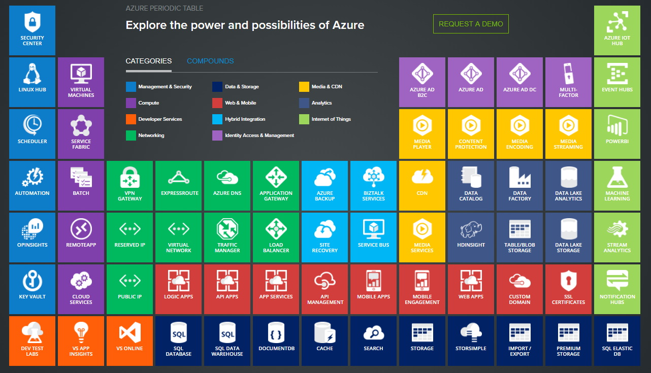
Task: Open the Azure IoT Hub tile
Action: coord(617,30)
